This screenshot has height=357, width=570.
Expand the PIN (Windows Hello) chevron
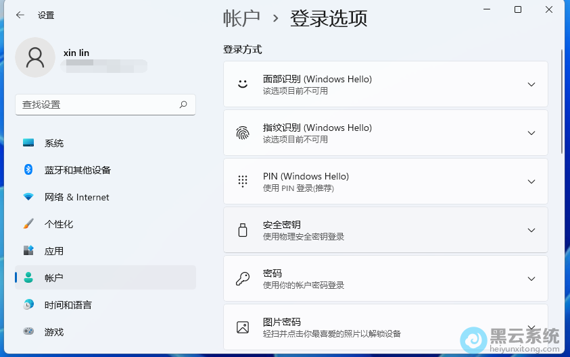pyautogui.click(x=531, y=182)
